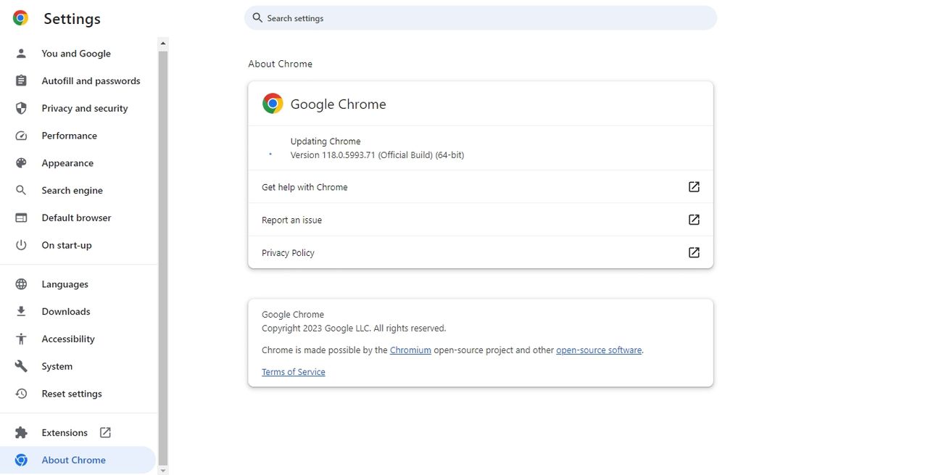Click the Languages globe icon

(x=21, y=284)
